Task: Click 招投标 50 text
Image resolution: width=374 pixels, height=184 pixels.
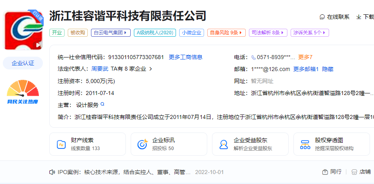Action: pyautogui.click(x=163, y=148)
